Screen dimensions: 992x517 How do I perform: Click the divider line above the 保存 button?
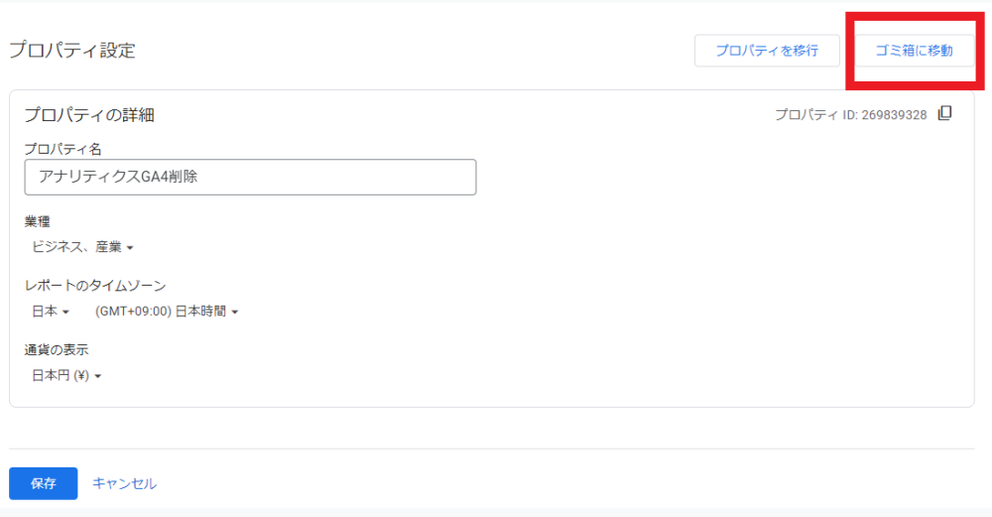tap(496, 449)
